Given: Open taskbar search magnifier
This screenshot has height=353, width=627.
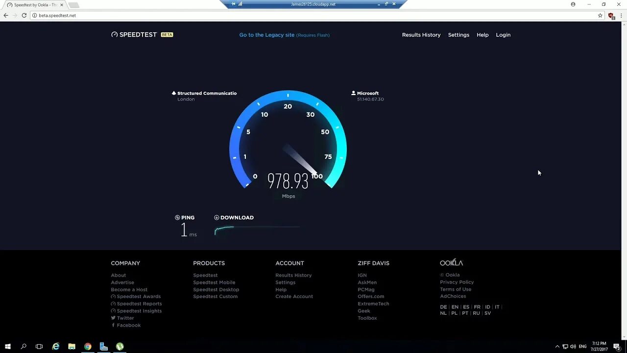Looking at the screenshot, I should click(24, 346).
